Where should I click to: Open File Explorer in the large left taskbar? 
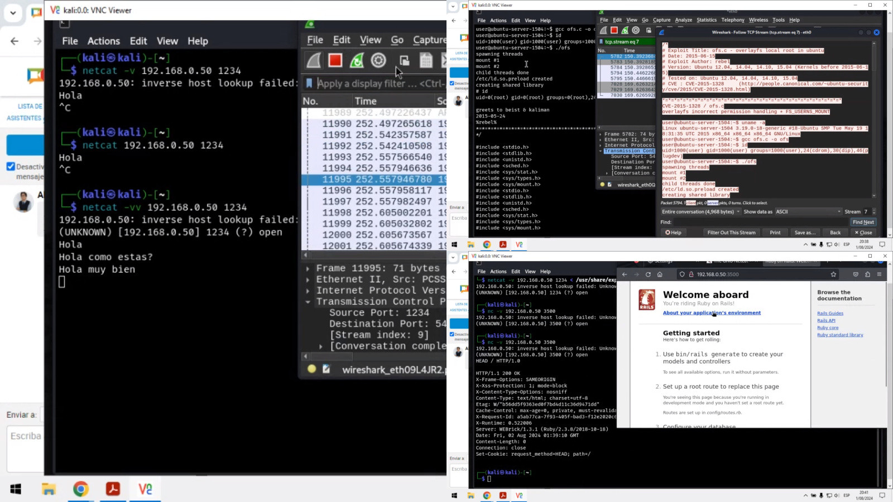[49, 489]
